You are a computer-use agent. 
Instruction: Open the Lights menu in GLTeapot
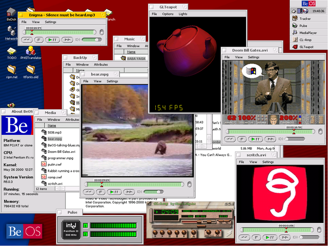pos(183,14)
